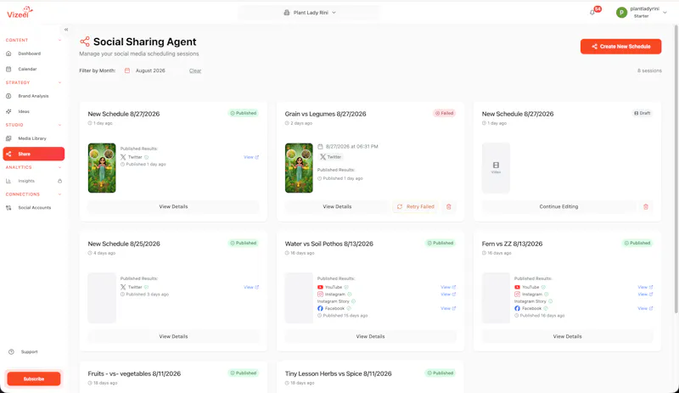Open Media Library in sidebar
The width and height of the screenshot is (679, 393).
[x=33, y=138]
